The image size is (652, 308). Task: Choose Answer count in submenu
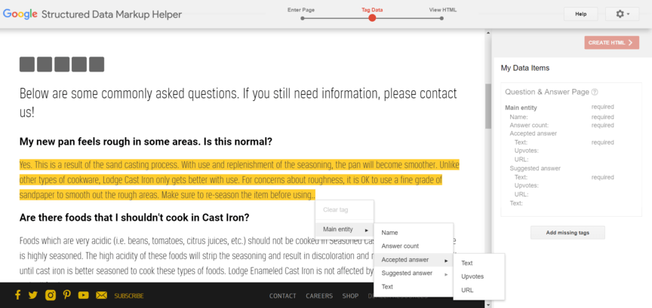tap(414, 246)
